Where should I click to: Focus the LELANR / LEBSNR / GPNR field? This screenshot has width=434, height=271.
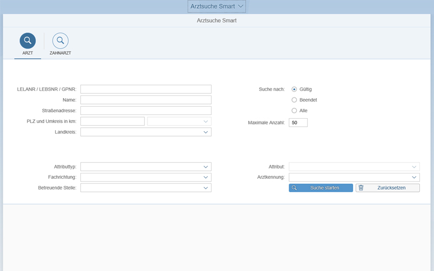pyautogui.click(x=145, y=89)
